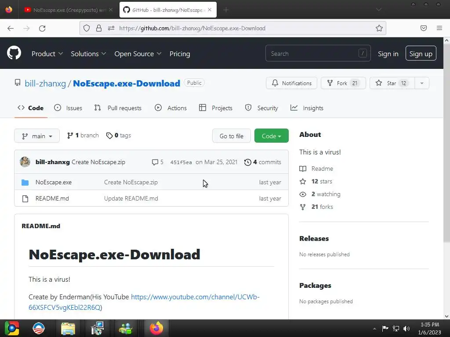
Task: Open the commit comments icon showing 5
Action: point(158,162)
